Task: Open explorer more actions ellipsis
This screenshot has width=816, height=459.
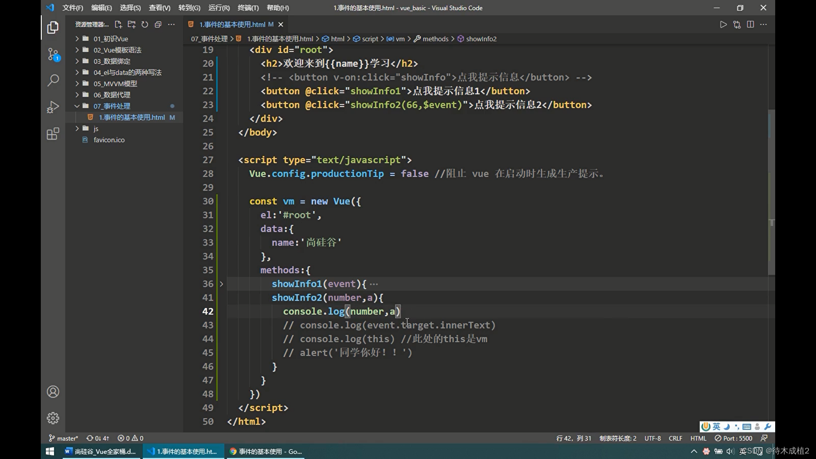Action: click(x=171, y=24)
